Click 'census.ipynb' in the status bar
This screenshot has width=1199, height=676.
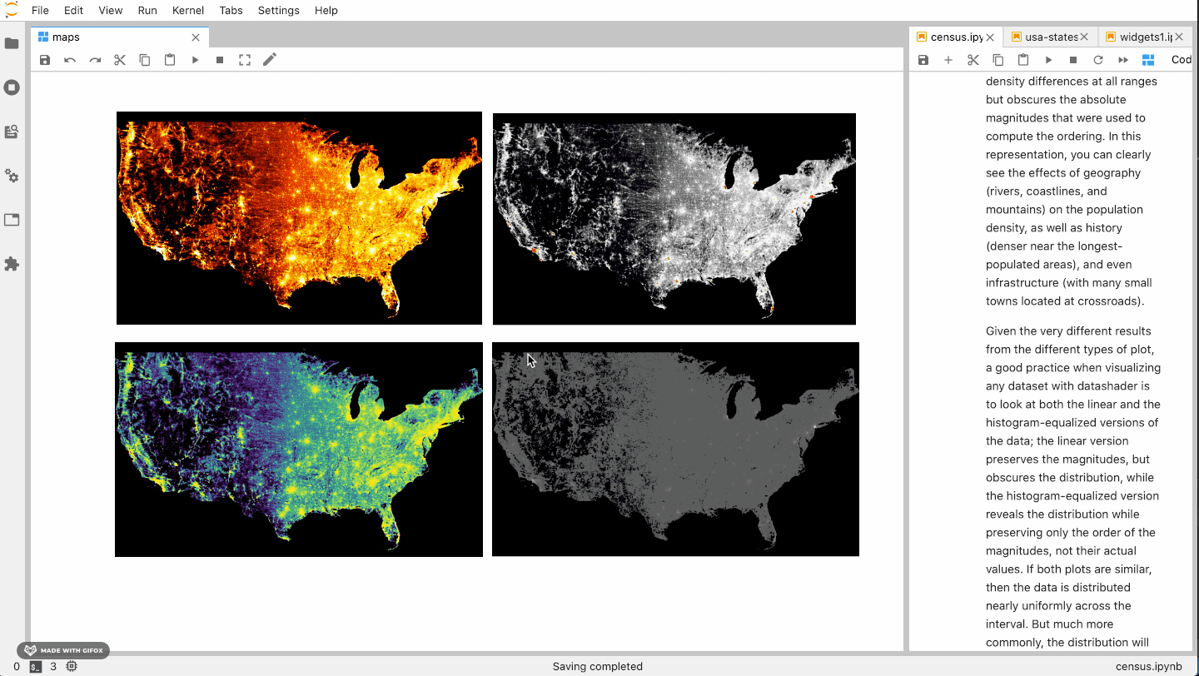1148,667
